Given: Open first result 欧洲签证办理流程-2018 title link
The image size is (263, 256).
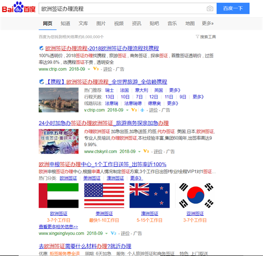Looking at the screenshot, I should (x=102, y=48).
